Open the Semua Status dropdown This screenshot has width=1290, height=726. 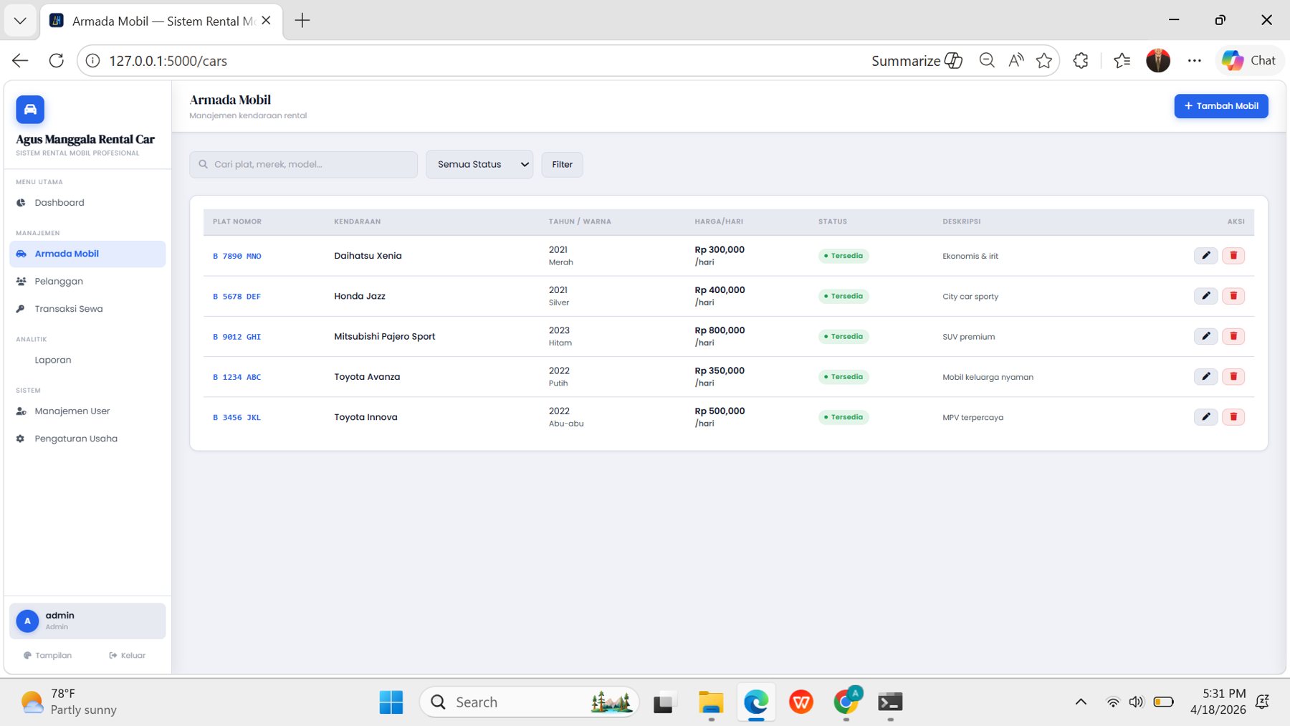[x=479, y=164]
